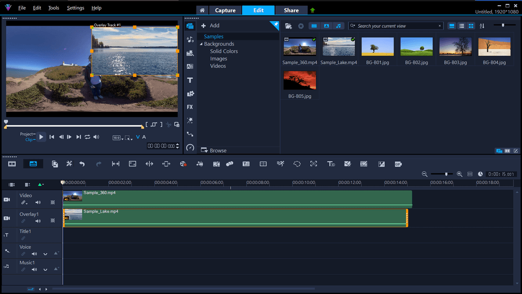Click the Browse button below the library tree
The image size is (522, 294).
point(214,150)
